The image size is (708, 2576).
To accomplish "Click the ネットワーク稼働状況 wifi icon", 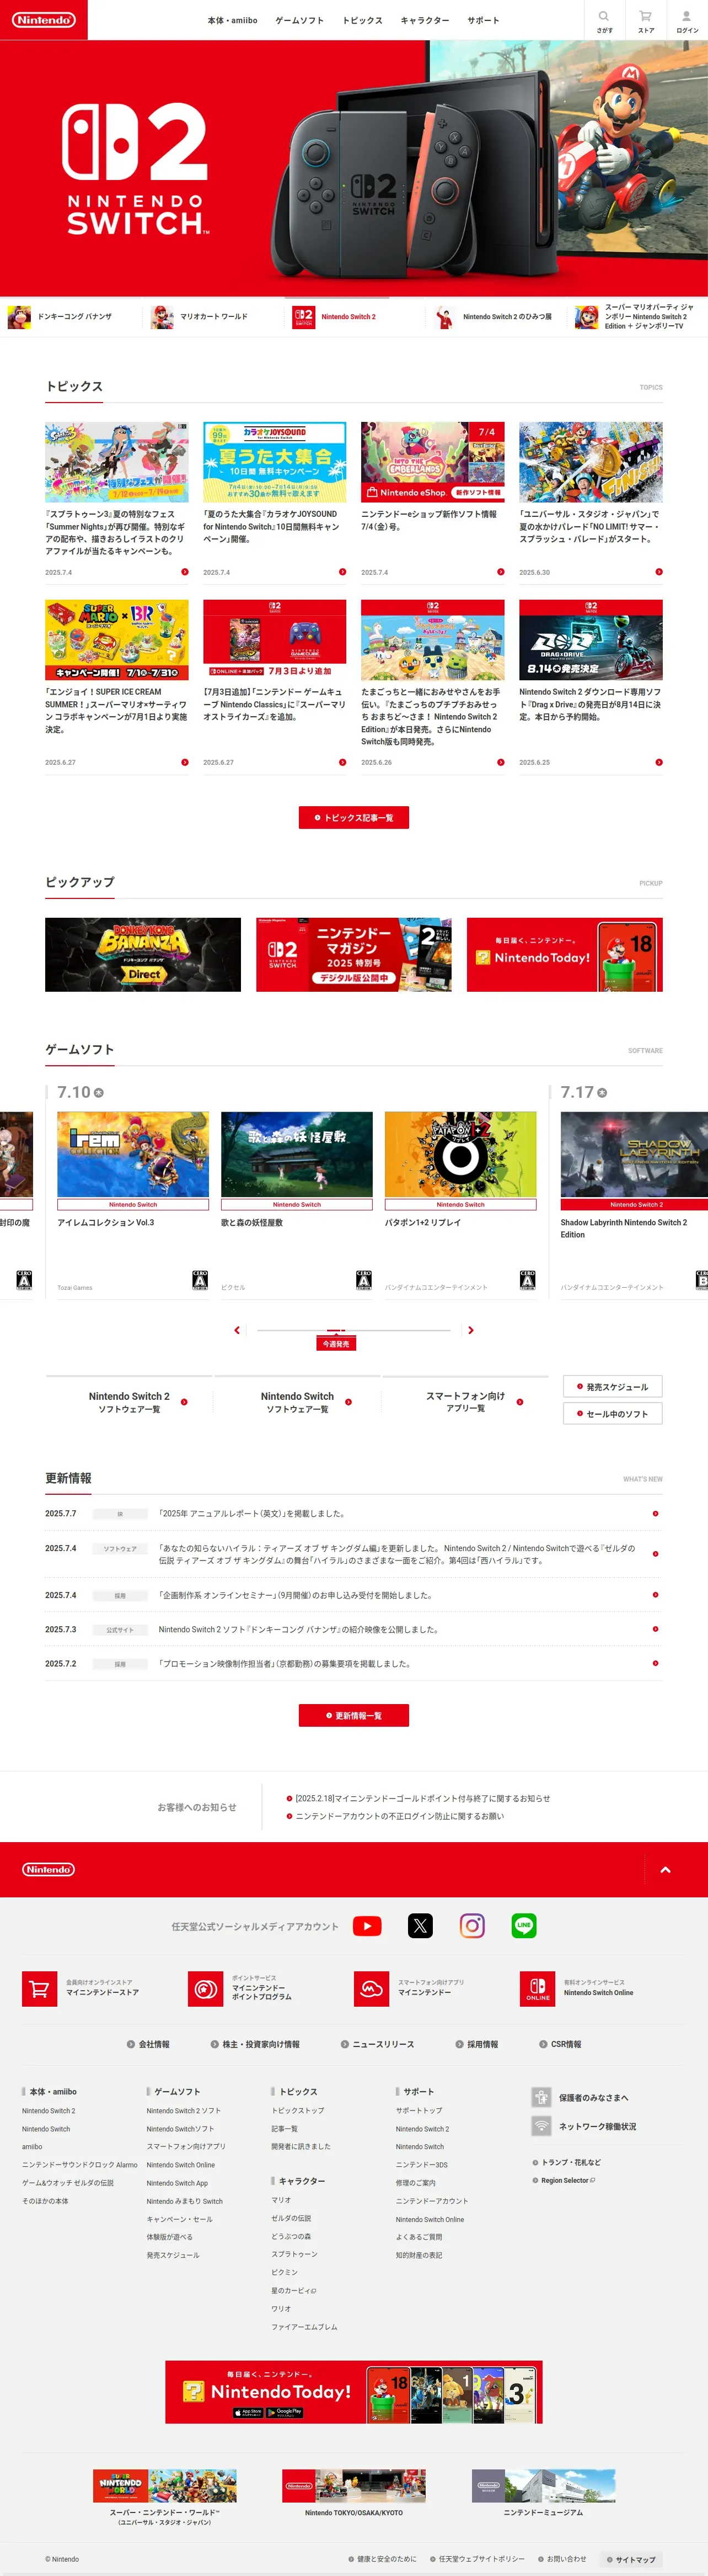I will [x=541, y=2126].
